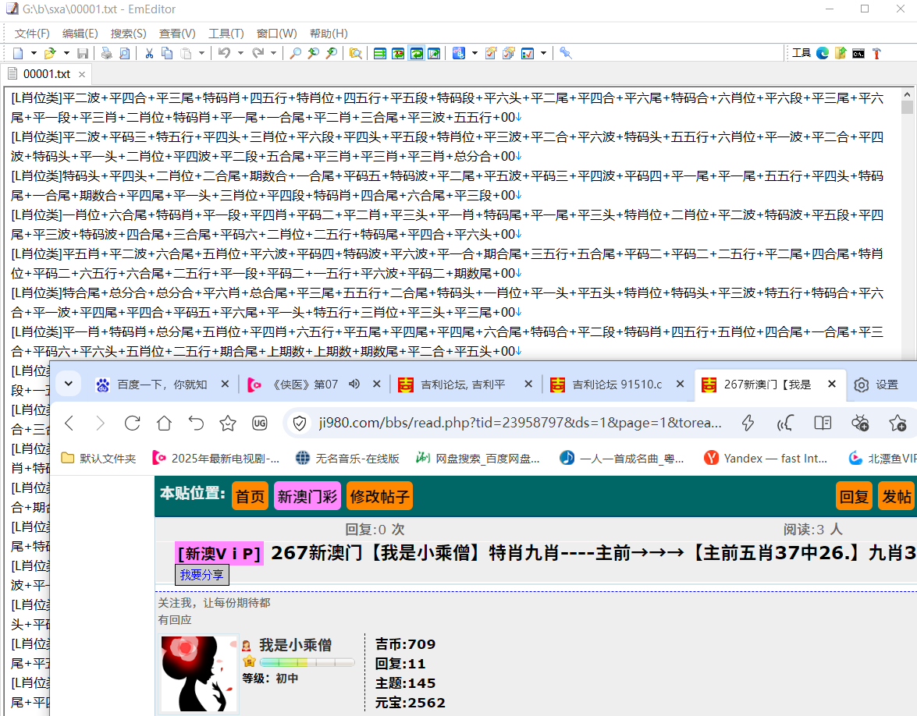Viewport: 917px width, 716px height.
Task: Switch to the 百度一下 browser tab
Action: [x=162, y=385]
